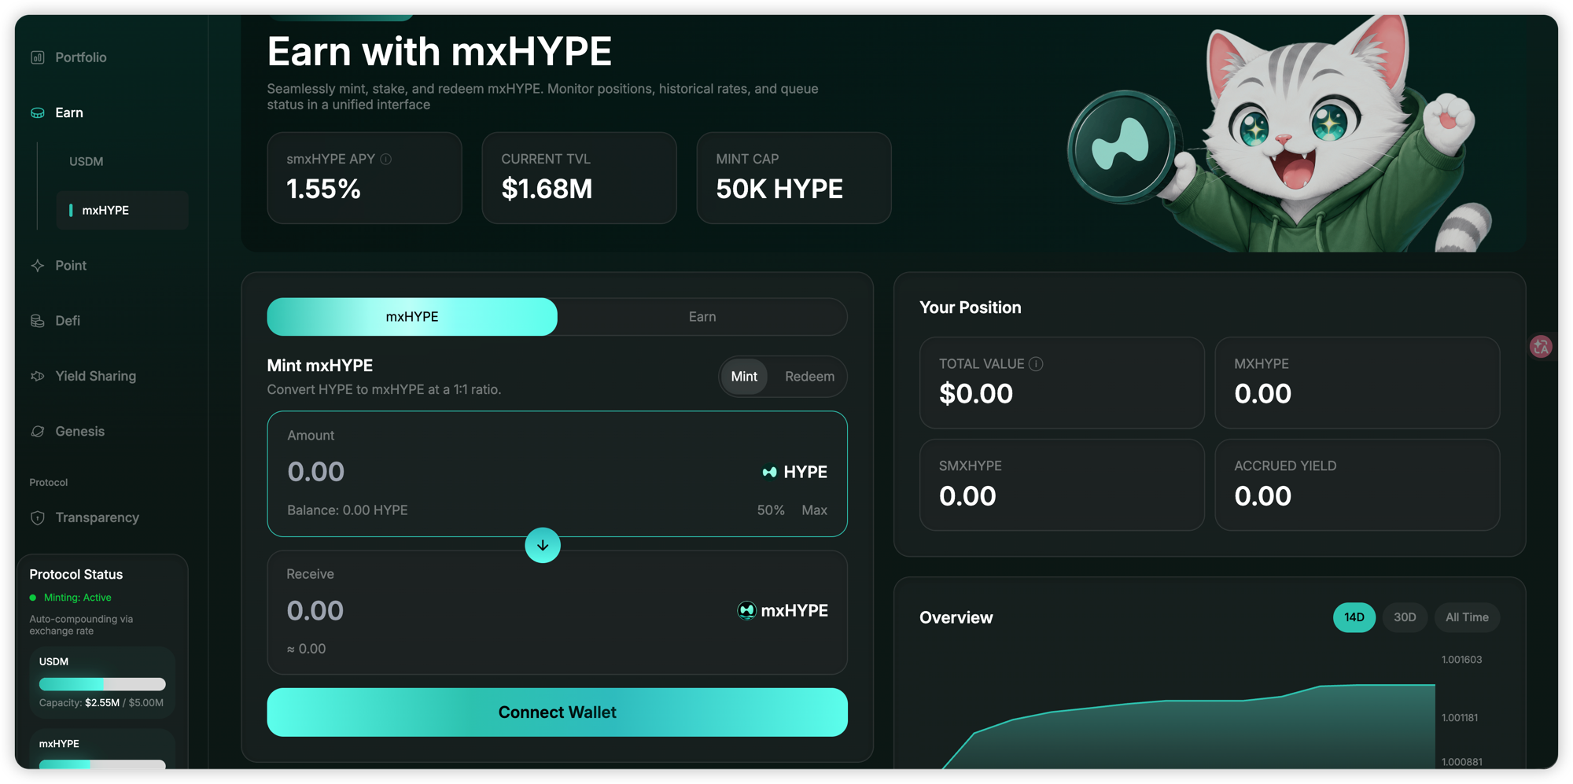
Task: Open the USDM submenu under Earn
Action: click(86, 161)
